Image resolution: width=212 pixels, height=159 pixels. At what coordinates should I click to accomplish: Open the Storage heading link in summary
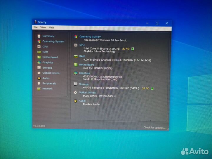coord(84,84)
